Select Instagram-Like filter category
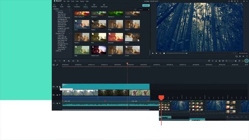The width and height of the screenshot is (249, 140). [63, 28]
